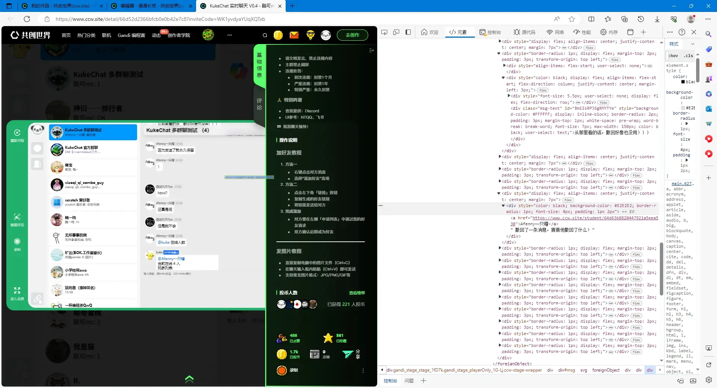Image resolution: width=717 pixels, height=388 pixels.
Task: Toggle DevTools activity bar sidebar icon
Action: [x=408, y=32]
